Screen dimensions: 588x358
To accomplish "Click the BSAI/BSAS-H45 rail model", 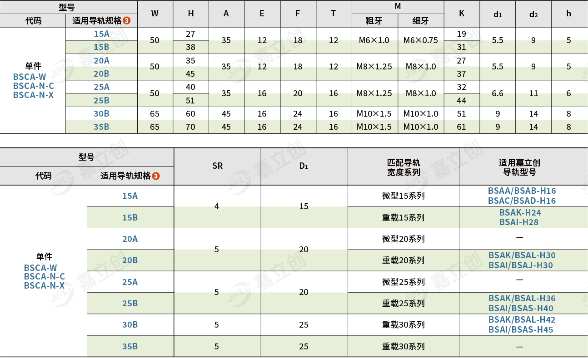I will pyautogui.click(x=521, y=330).
